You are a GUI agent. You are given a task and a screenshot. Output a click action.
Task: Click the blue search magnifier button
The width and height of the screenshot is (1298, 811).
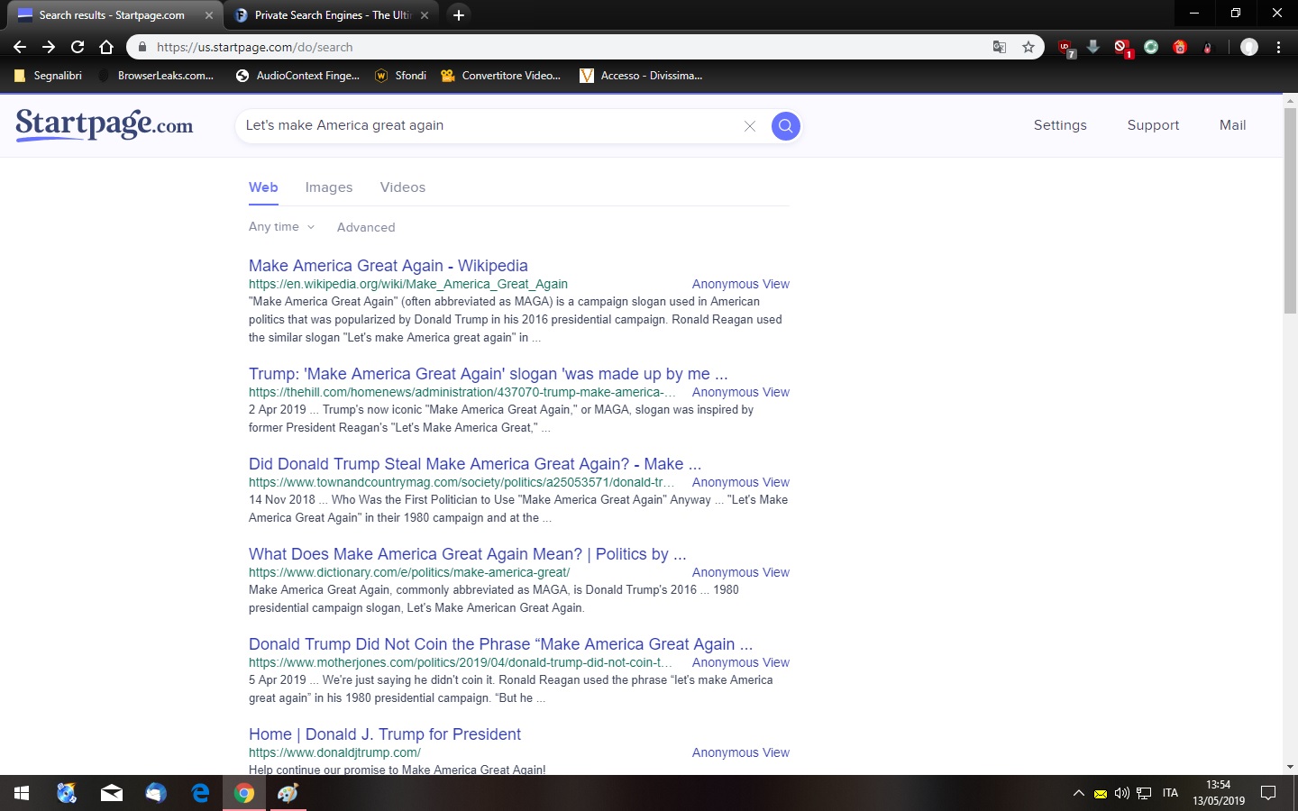(x=785, y=126)
